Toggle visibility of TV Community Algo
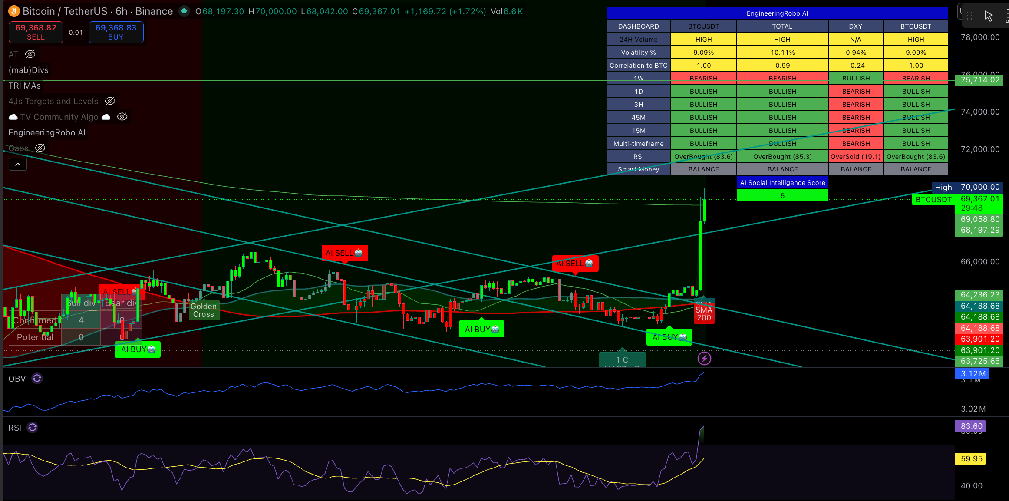This screenshot has height=501, width=1009. click(122, 117)
